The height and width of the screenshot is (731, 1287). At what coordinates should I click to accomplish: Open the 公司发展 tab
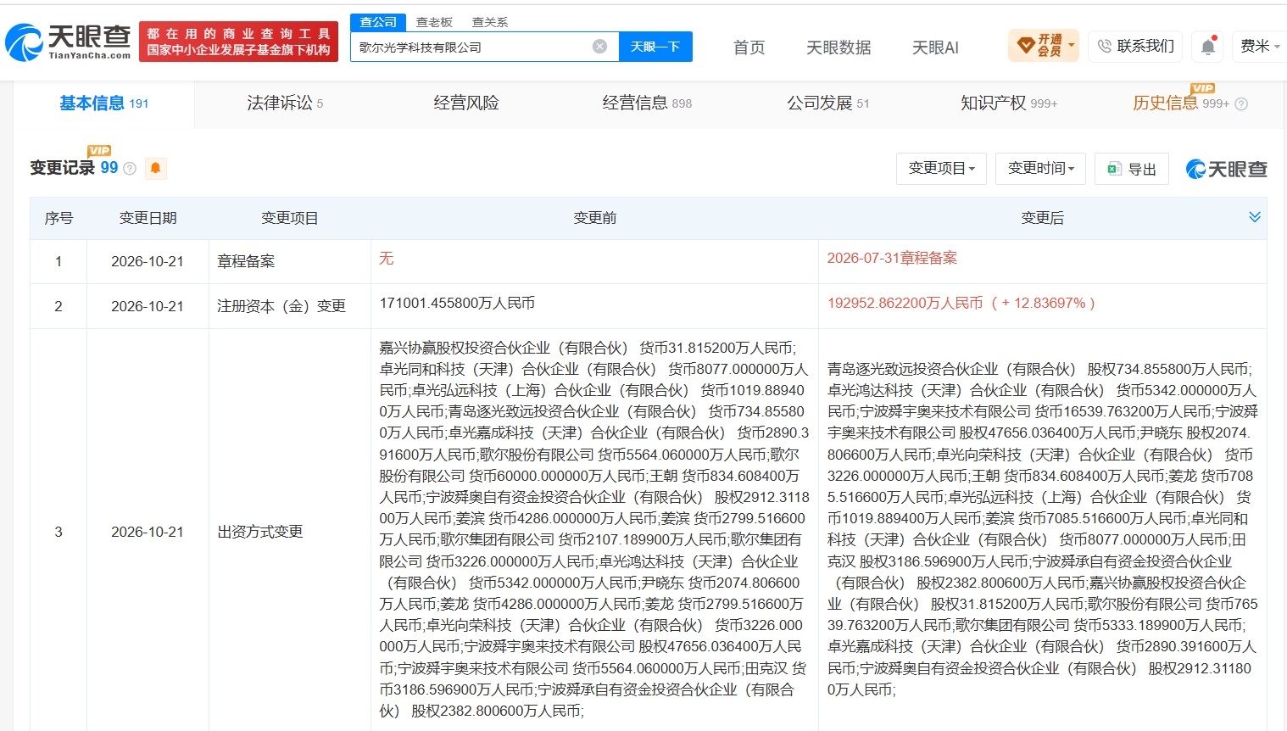tap(828, 103)
